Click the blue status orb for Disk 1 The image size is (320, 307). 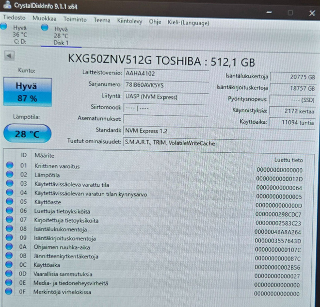(x=45, y=28)
